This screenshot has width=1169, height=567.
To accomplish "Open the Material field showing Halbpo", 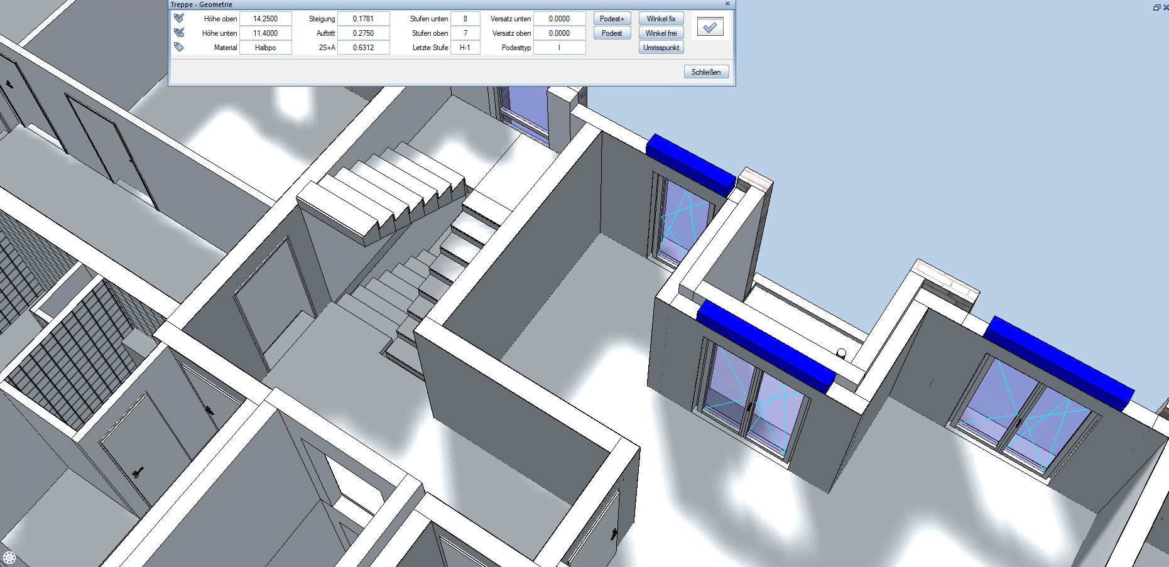I will (x=265, y=48).
